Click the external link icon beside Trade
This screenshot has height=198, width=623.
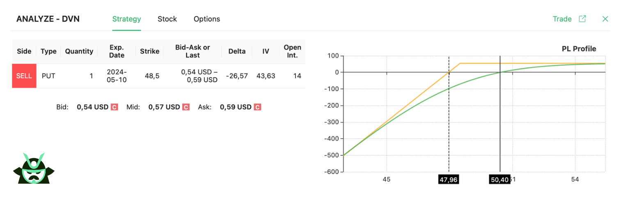[x=582, y=19]
